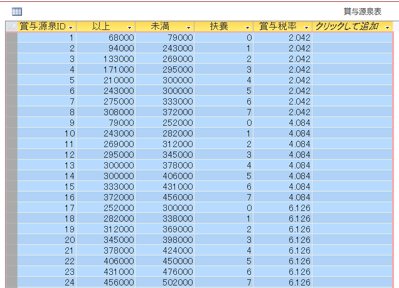Click the table datasheet icon at top left

pos(17,11)
